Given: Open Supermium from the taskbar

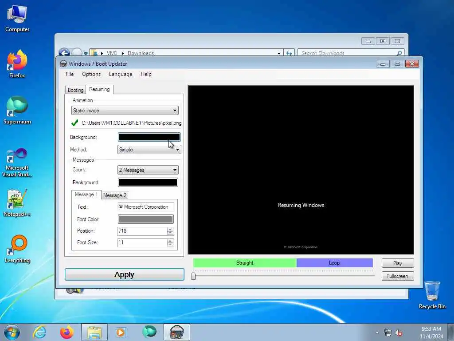Looking at the screenshot, I should click(149, 332).
